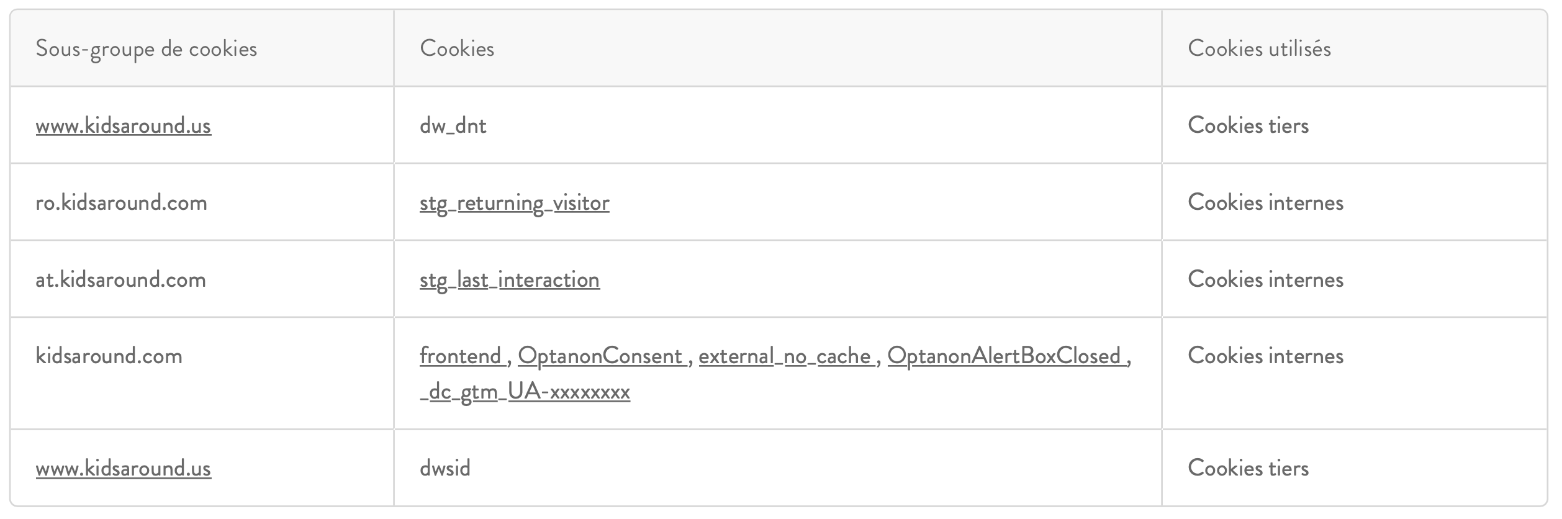Click Cookies tiers in the dw_dnt row
The height and width of the screenshot is (519, 1562).
[1248, 125]
